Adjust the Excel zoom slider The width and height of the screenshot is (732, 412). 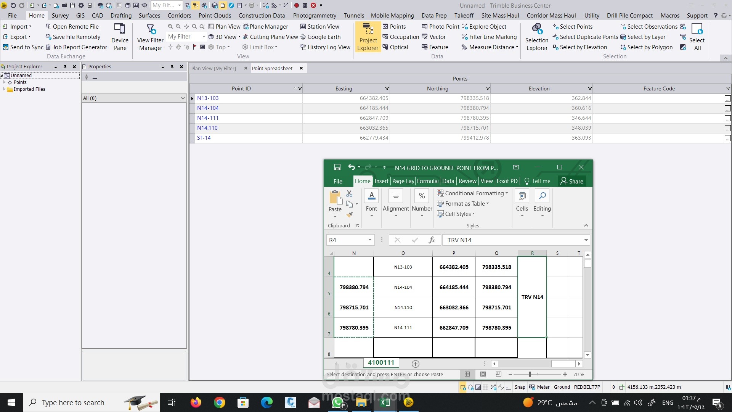tap(530, 375)
